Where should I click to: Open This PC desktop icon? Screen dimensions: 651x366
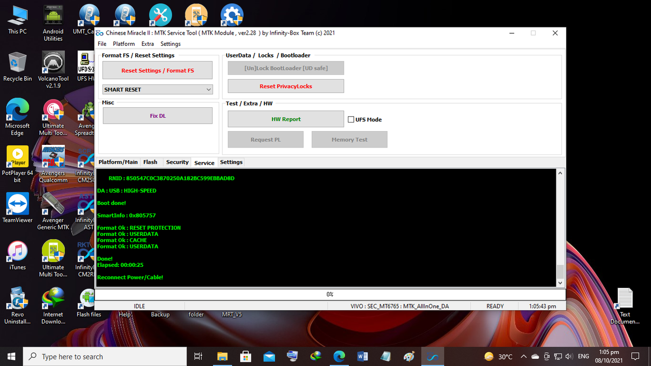pos(17,20)
